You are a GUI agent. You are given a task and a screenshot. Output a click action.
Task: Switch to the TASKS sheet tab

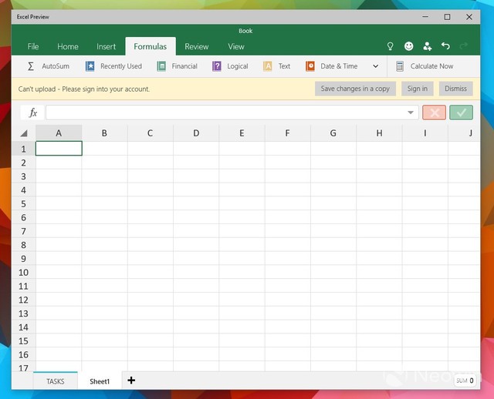[56, 381]
